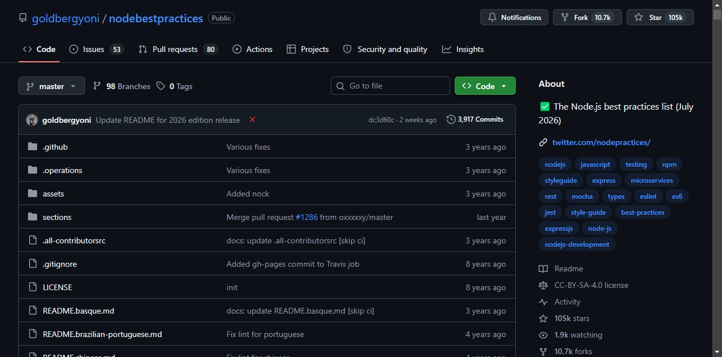Switch to the Actions tab
Viewport: 722px width, 357px height.
point(252,49)
